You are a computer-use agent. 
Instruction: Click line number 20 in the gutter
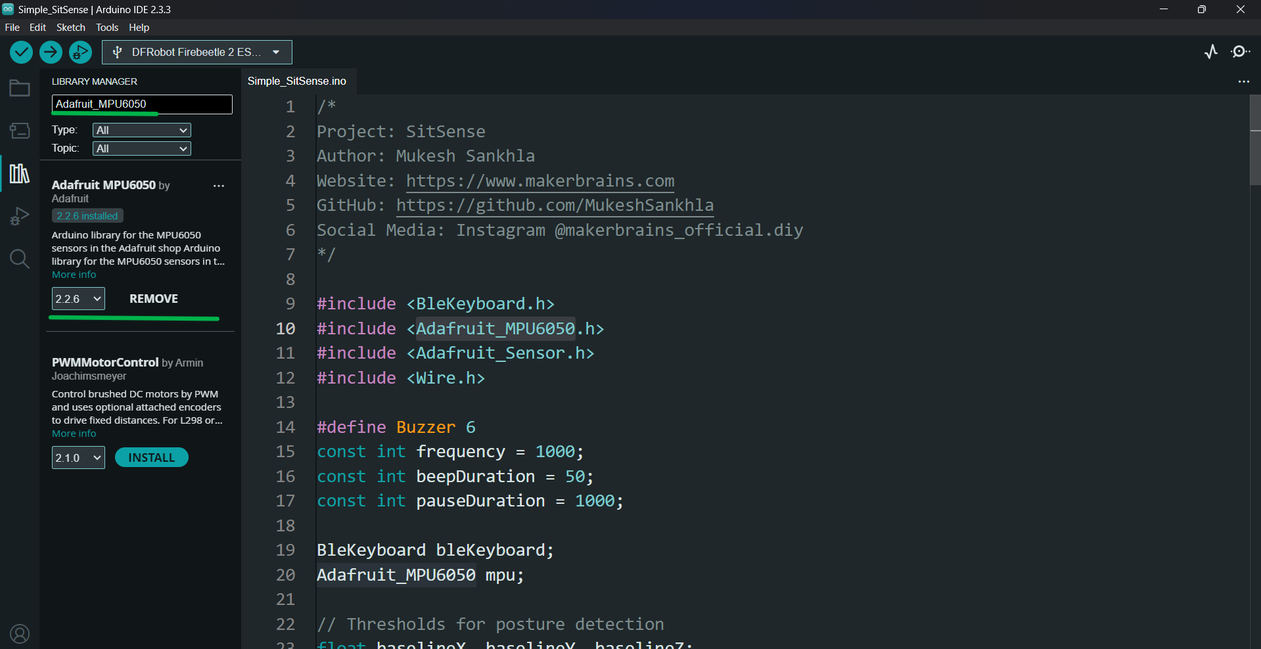point(285,575)
